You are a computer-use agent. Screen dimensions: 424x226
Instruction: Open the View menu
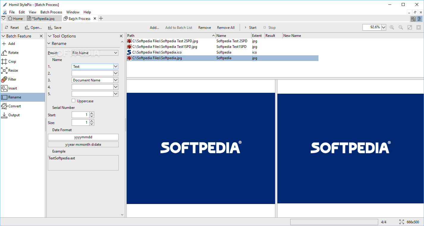pyautogui.click(x=32, y=12)
